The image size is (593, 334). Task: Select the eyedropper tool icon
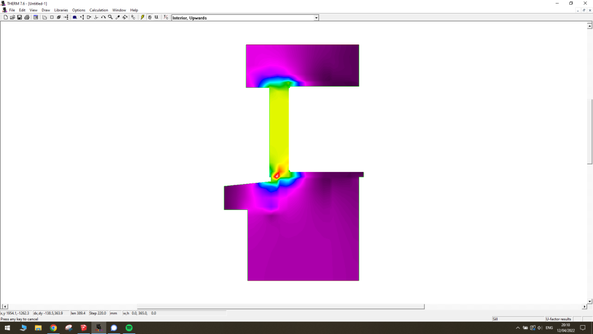117,17
